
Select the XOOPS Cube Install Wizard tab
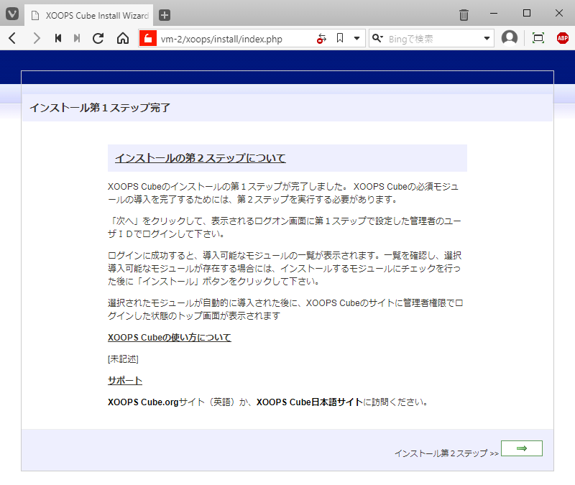(x=89, y=15)
